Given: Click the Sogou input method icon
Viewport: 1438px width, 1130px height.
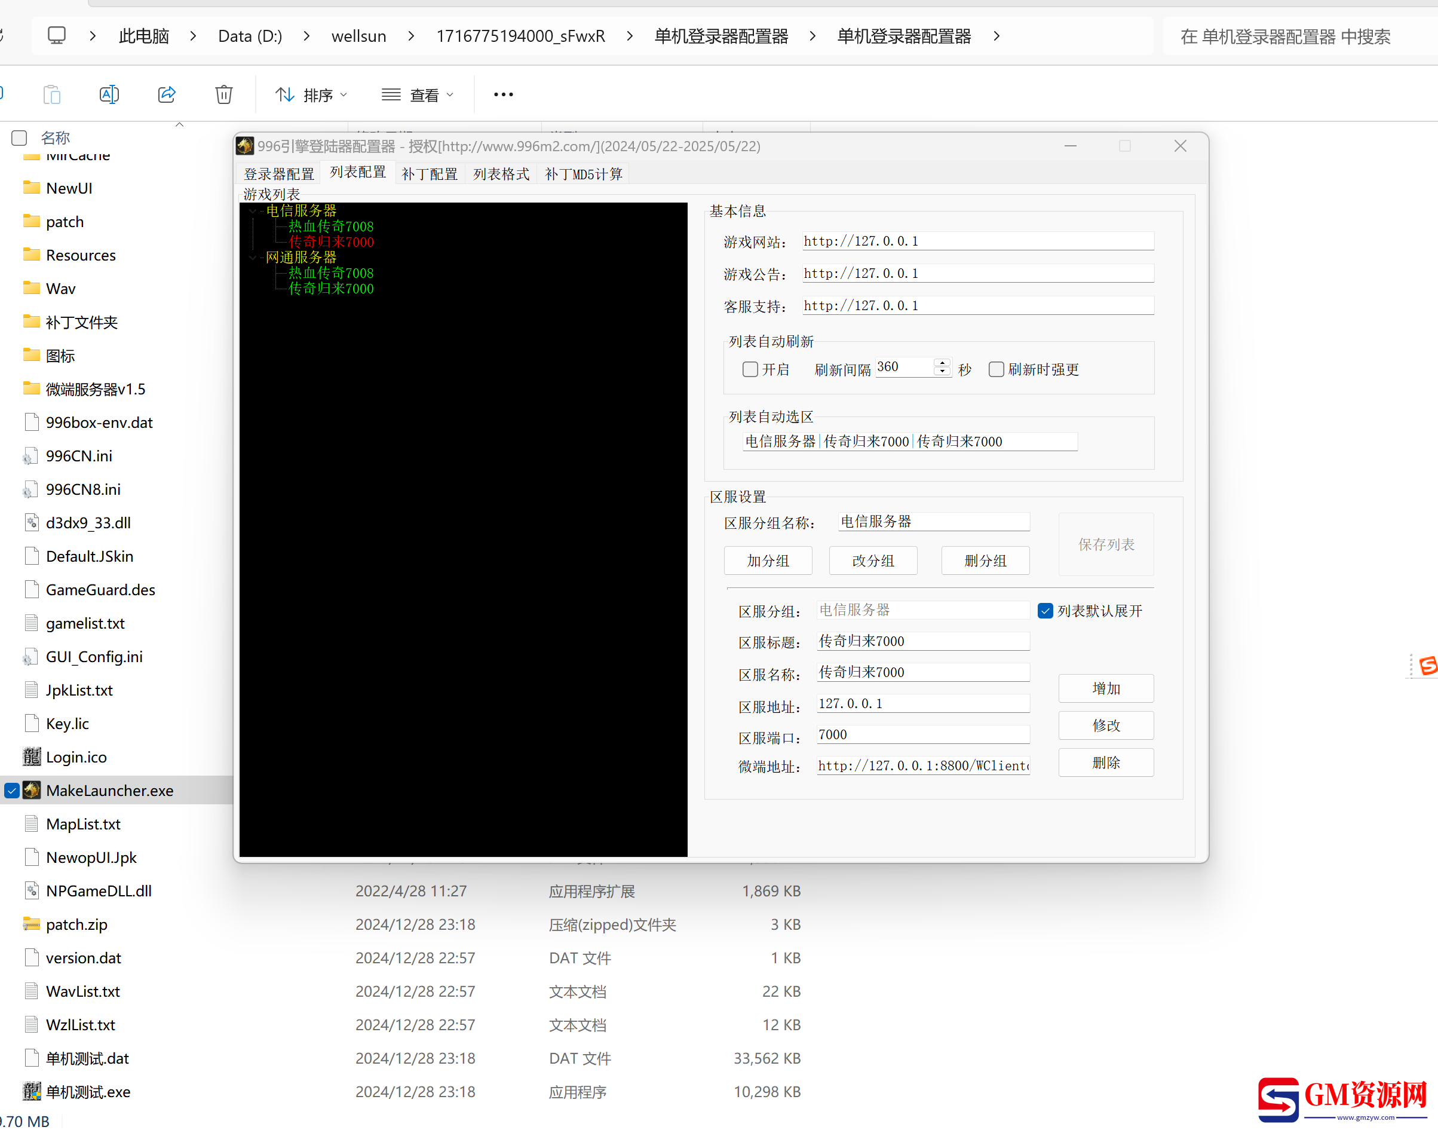Looking at the screenshot, I should (x=1427, y=666).
